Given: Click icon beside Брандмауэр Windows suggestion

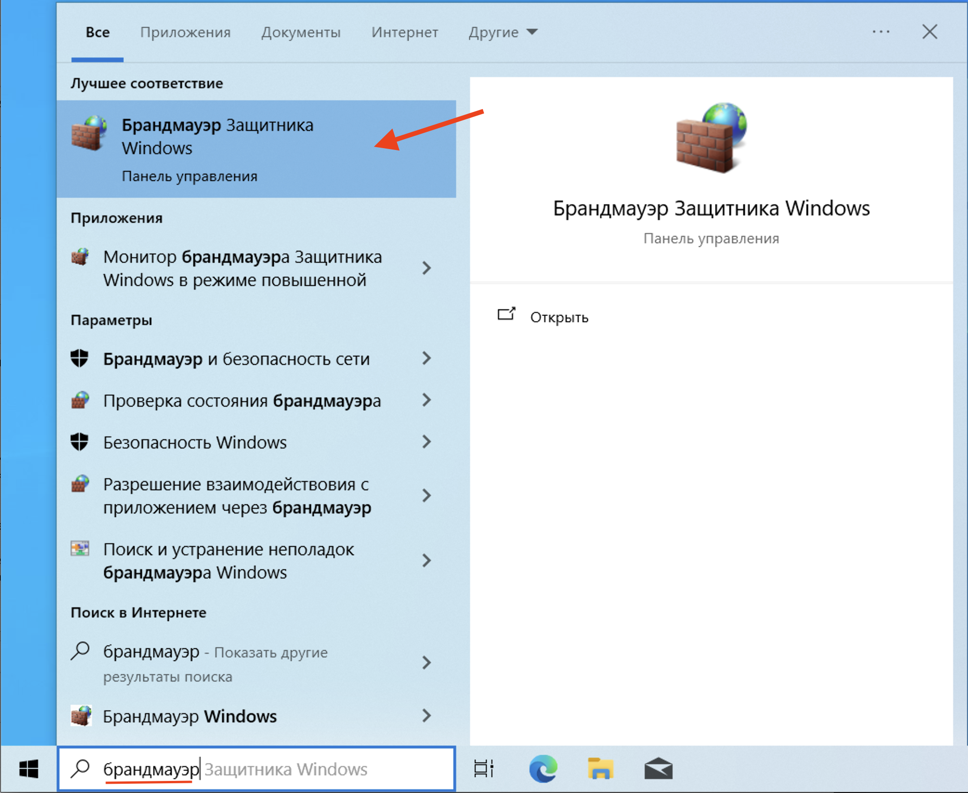Looking at the screenshot, I should click(81, 715).
